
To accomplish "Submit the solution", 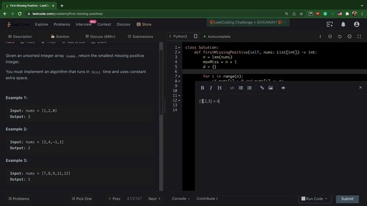I will 348,199.
